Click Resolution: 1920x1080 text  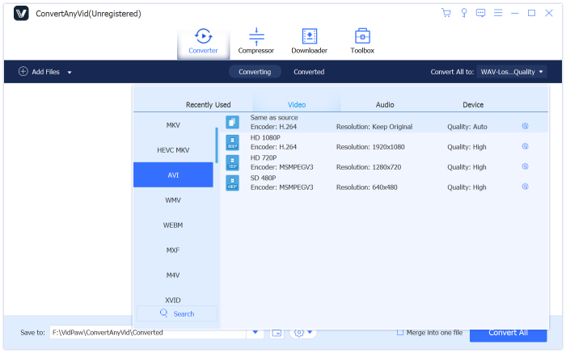[370, 147]
